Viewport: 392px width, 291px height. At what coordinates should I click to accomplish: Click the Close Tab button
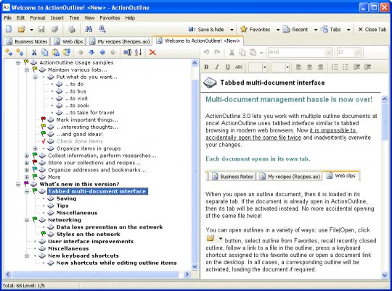(372, 30)
